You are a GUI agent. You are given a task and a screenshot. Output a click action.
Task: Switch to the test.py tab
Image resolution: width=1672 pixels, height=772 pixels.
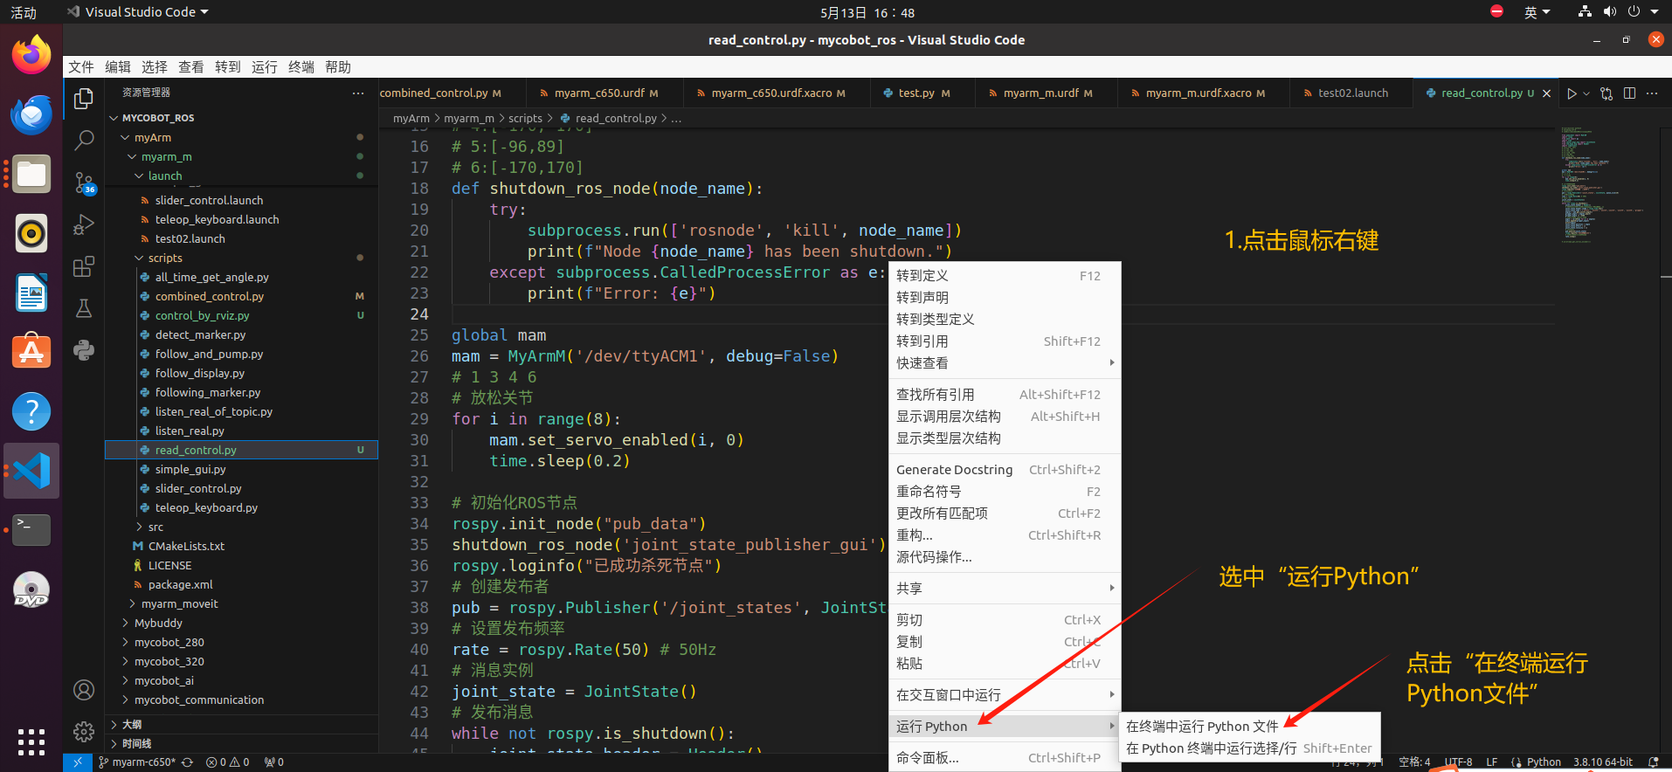(x=915, y=93)
